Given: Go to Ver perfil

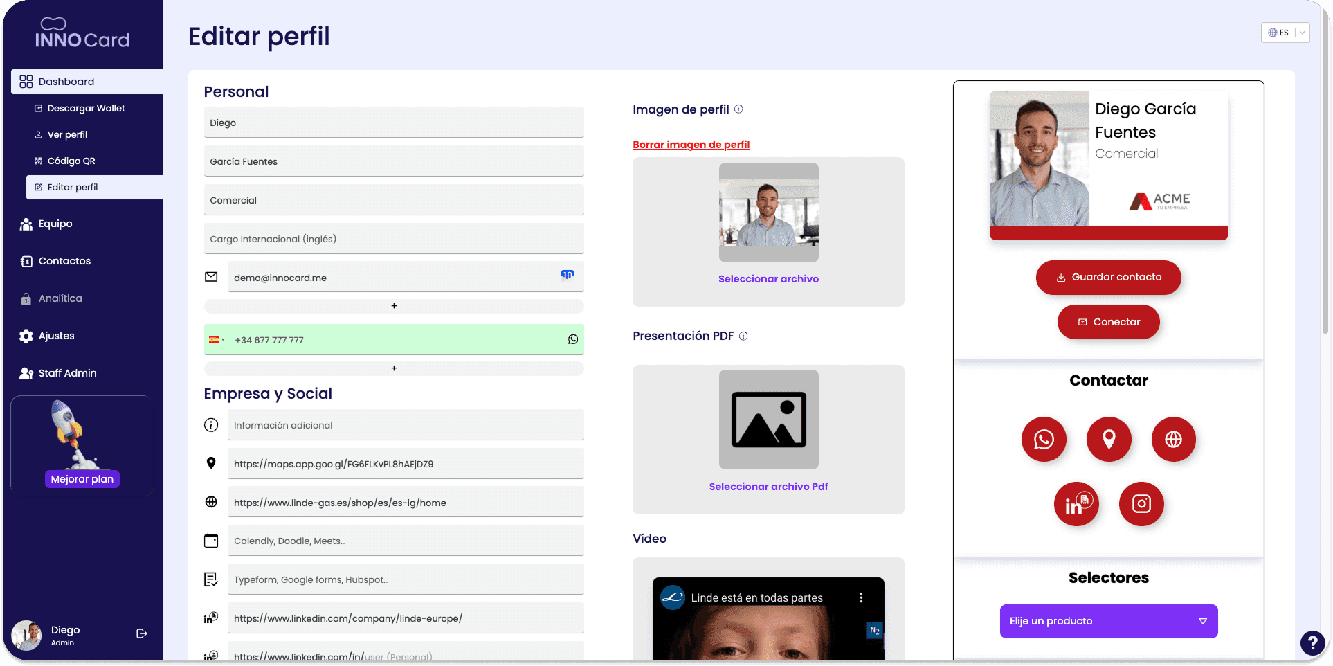Looking at the screenshot, I should [x=67, y=135].
